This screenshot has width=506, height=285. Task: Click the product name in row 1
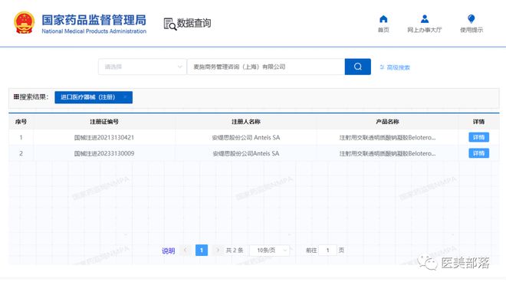387,138
